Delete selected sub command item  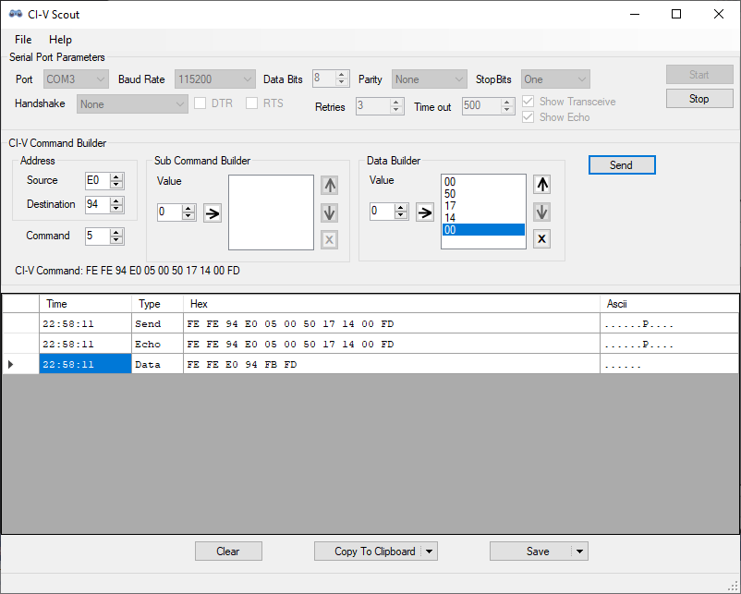[x=330, y=239]
